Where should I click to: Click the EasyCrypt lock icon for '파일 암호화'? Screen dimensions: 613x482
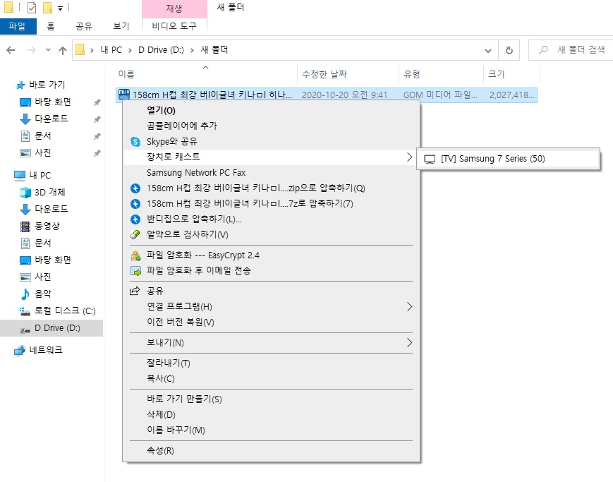pyautogui.click(x=136, y=255)
